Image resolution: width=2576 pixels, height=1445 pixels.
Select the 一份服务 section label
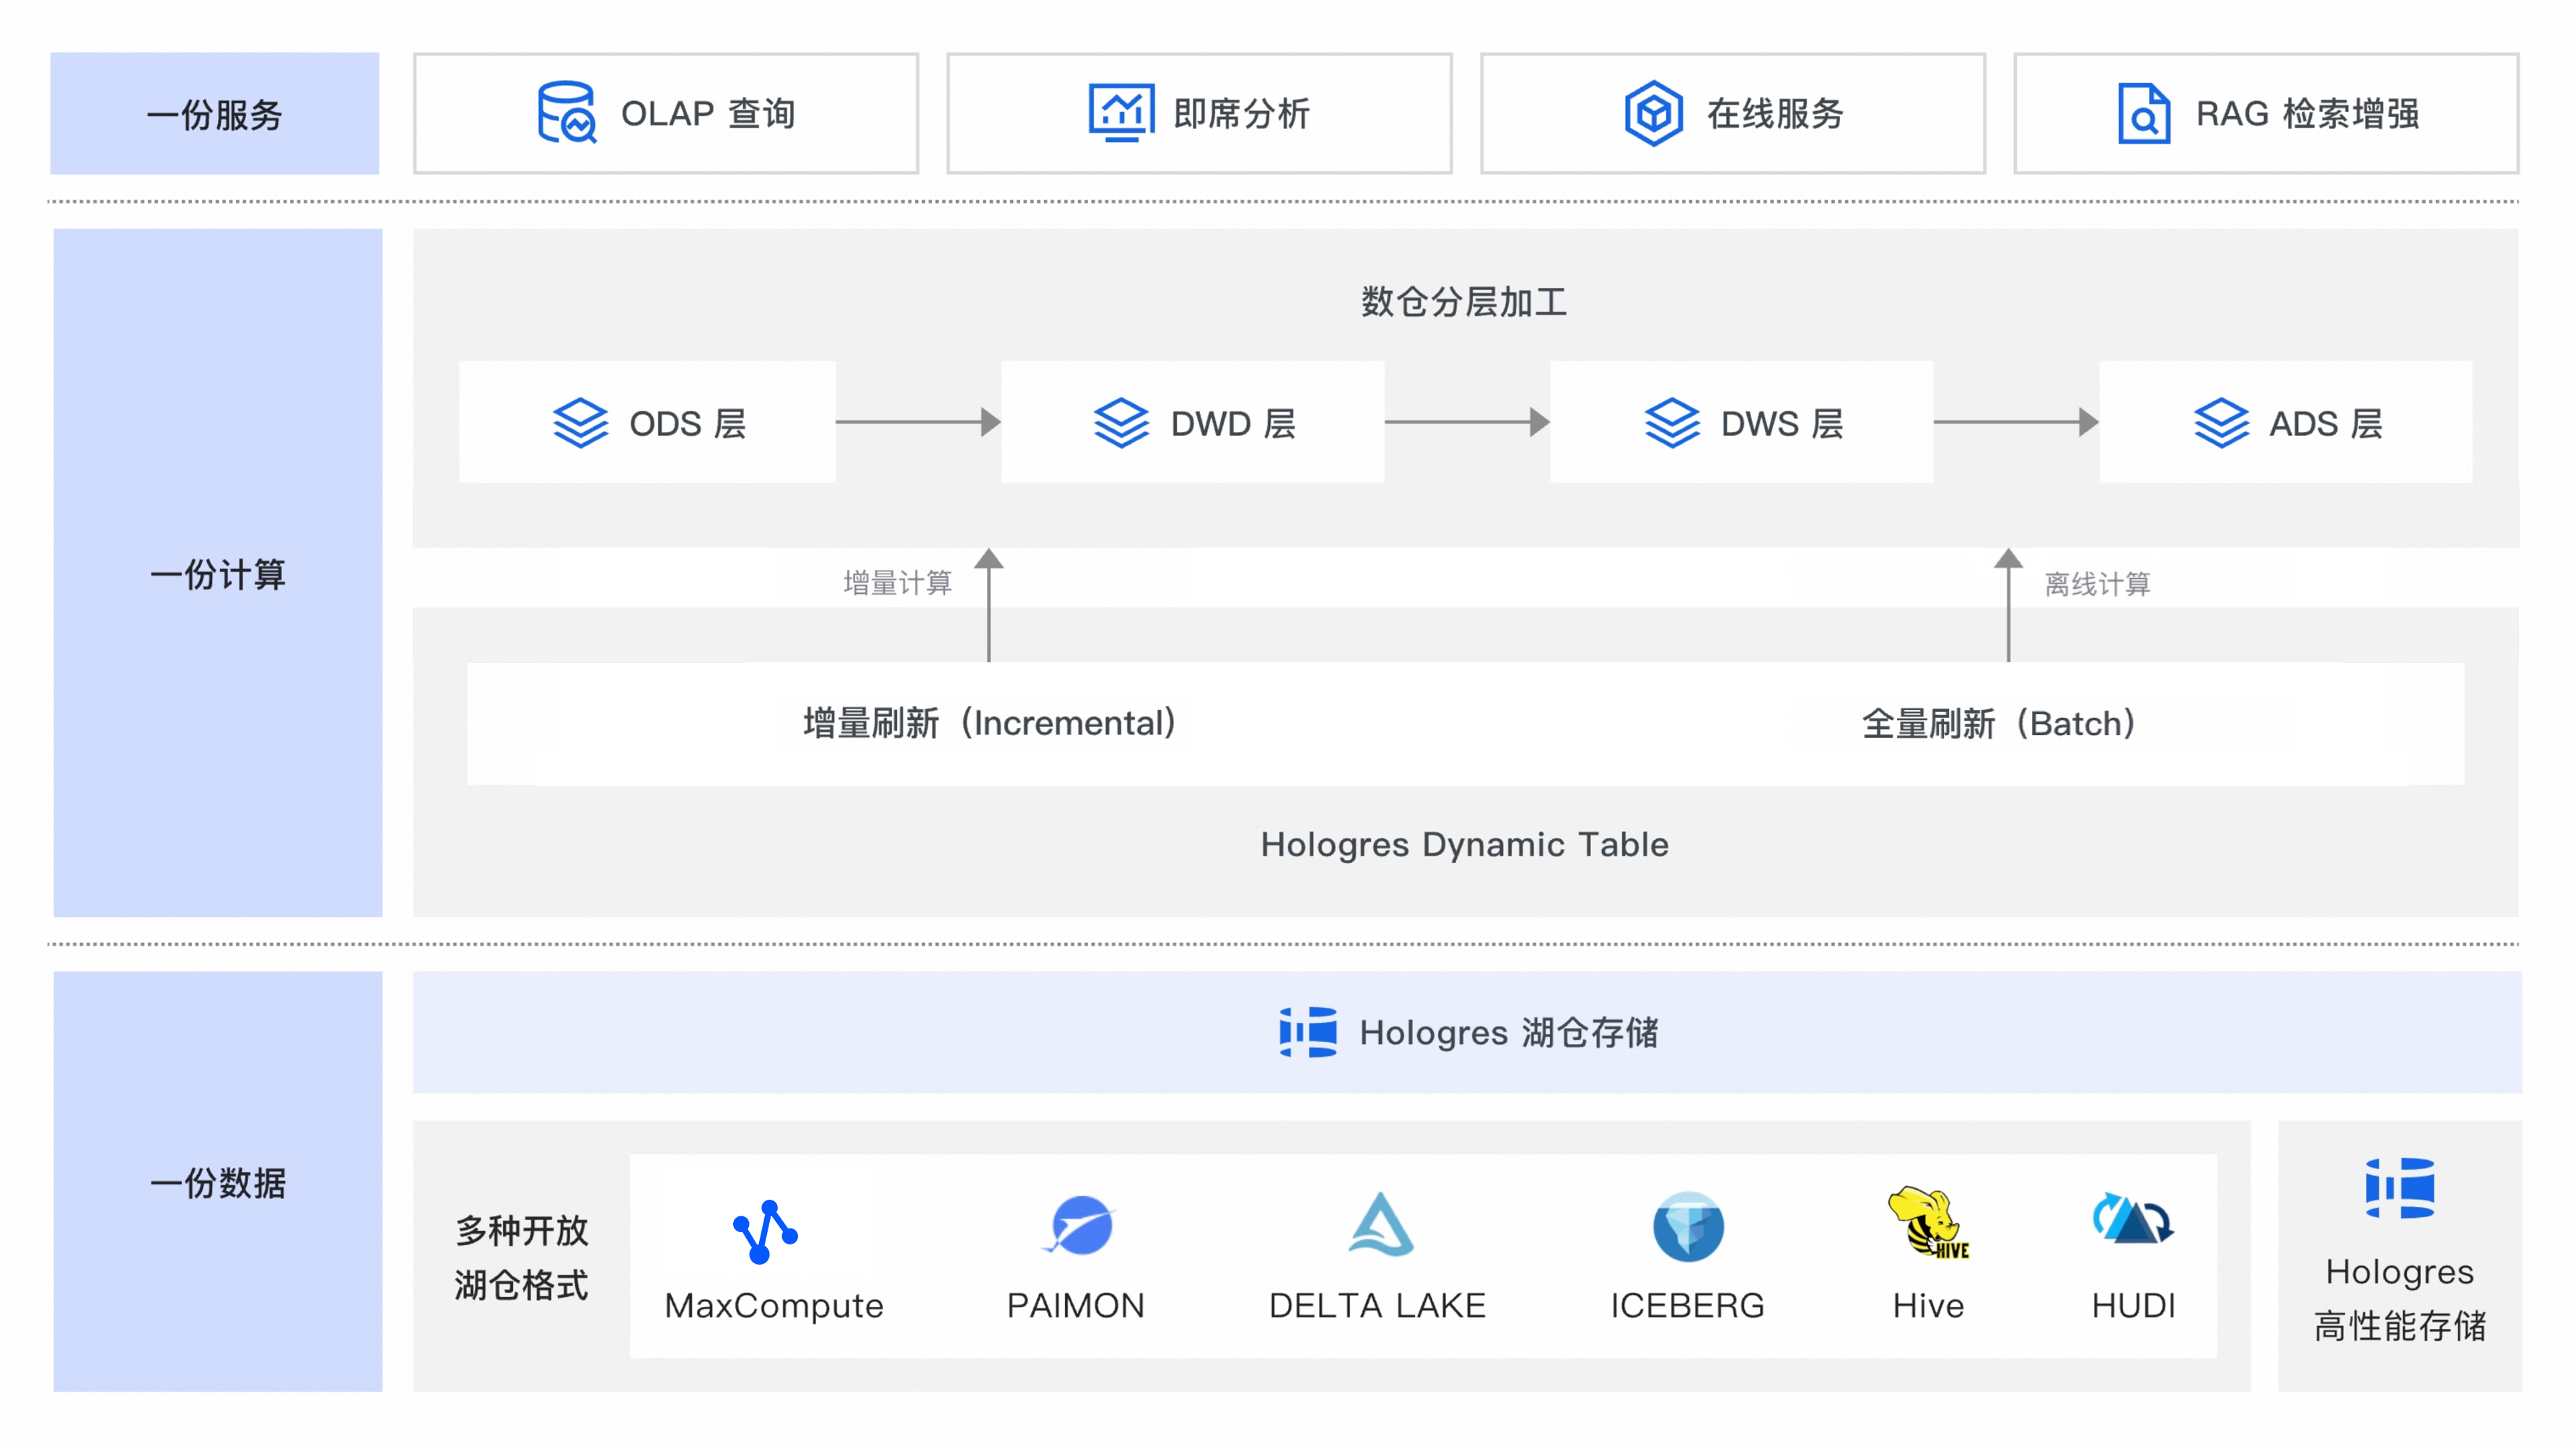pyautogui.click(x=215, y=115)
